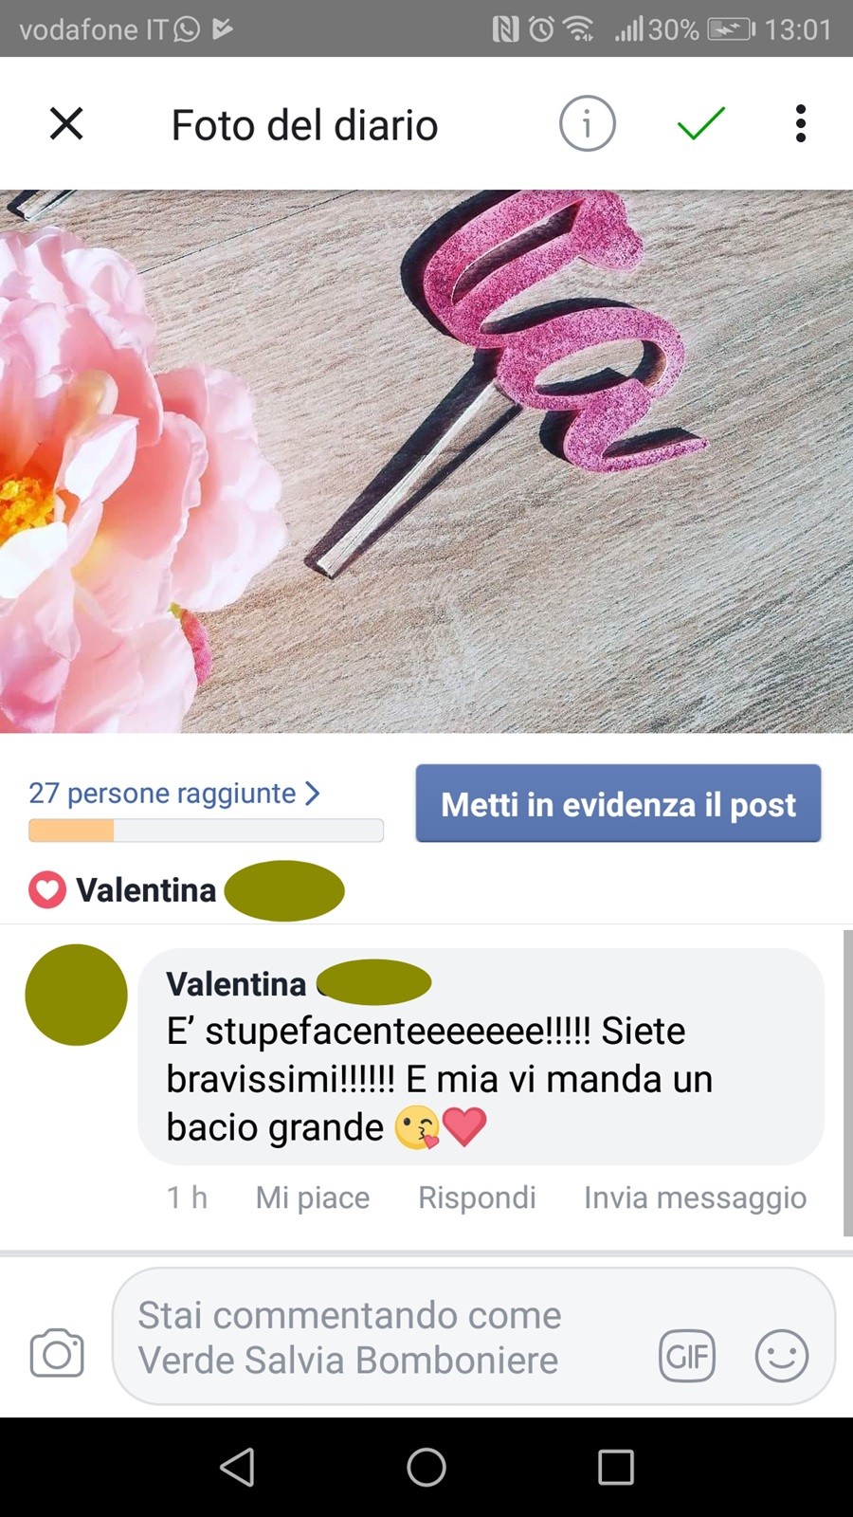Attach a photo with camera icon

pos(57,1353)
